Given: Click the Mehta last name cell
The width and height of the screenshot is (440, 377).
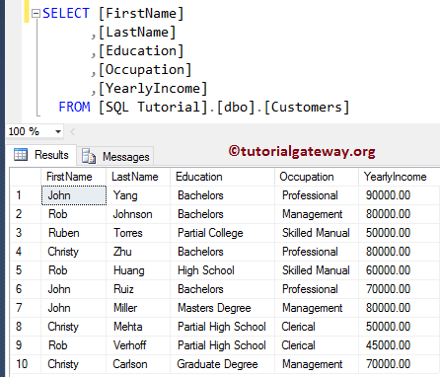Looking at the screenshot, I should [x=138, y=327].
